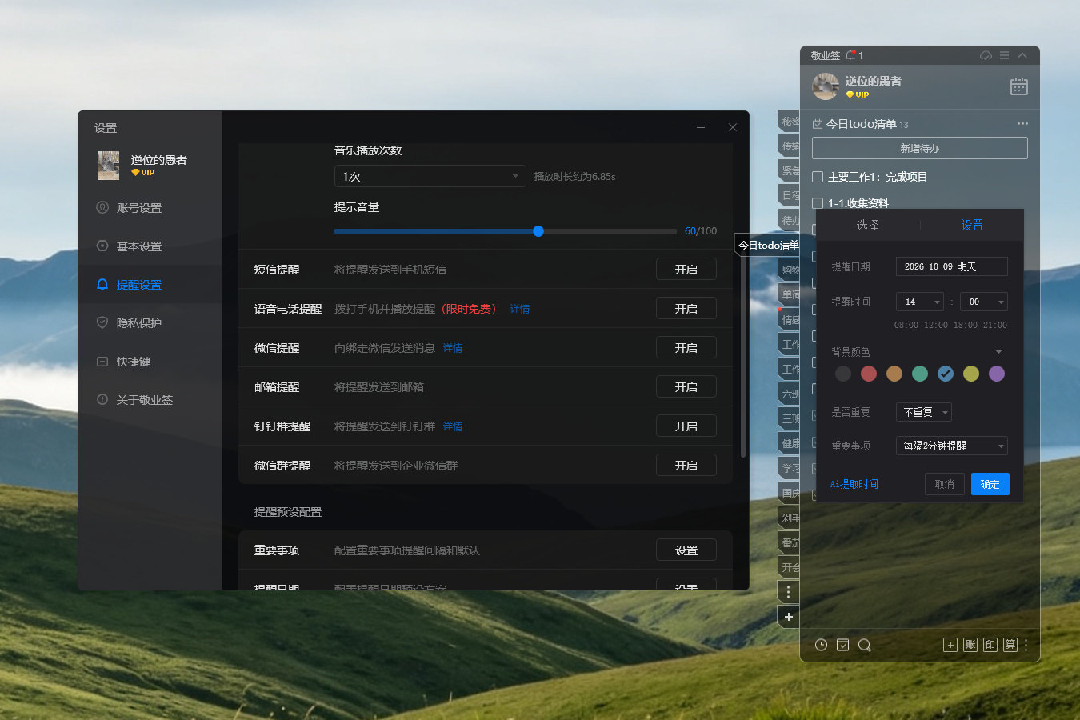The width and height of the screenshot is (1080, 720).
Task: Confirm reminder with the 确定 button
Action: point(990,484)
